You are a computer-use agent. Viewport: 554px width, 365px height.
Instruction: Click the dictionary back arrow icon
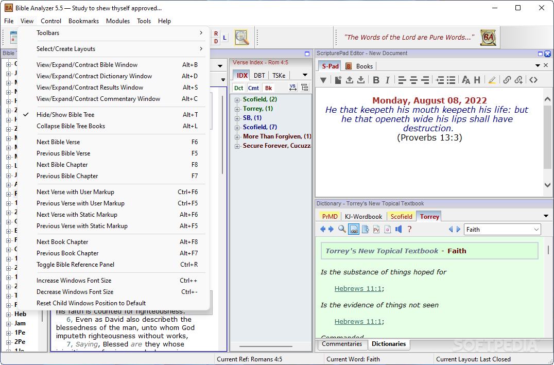click(x=323, y=229)
